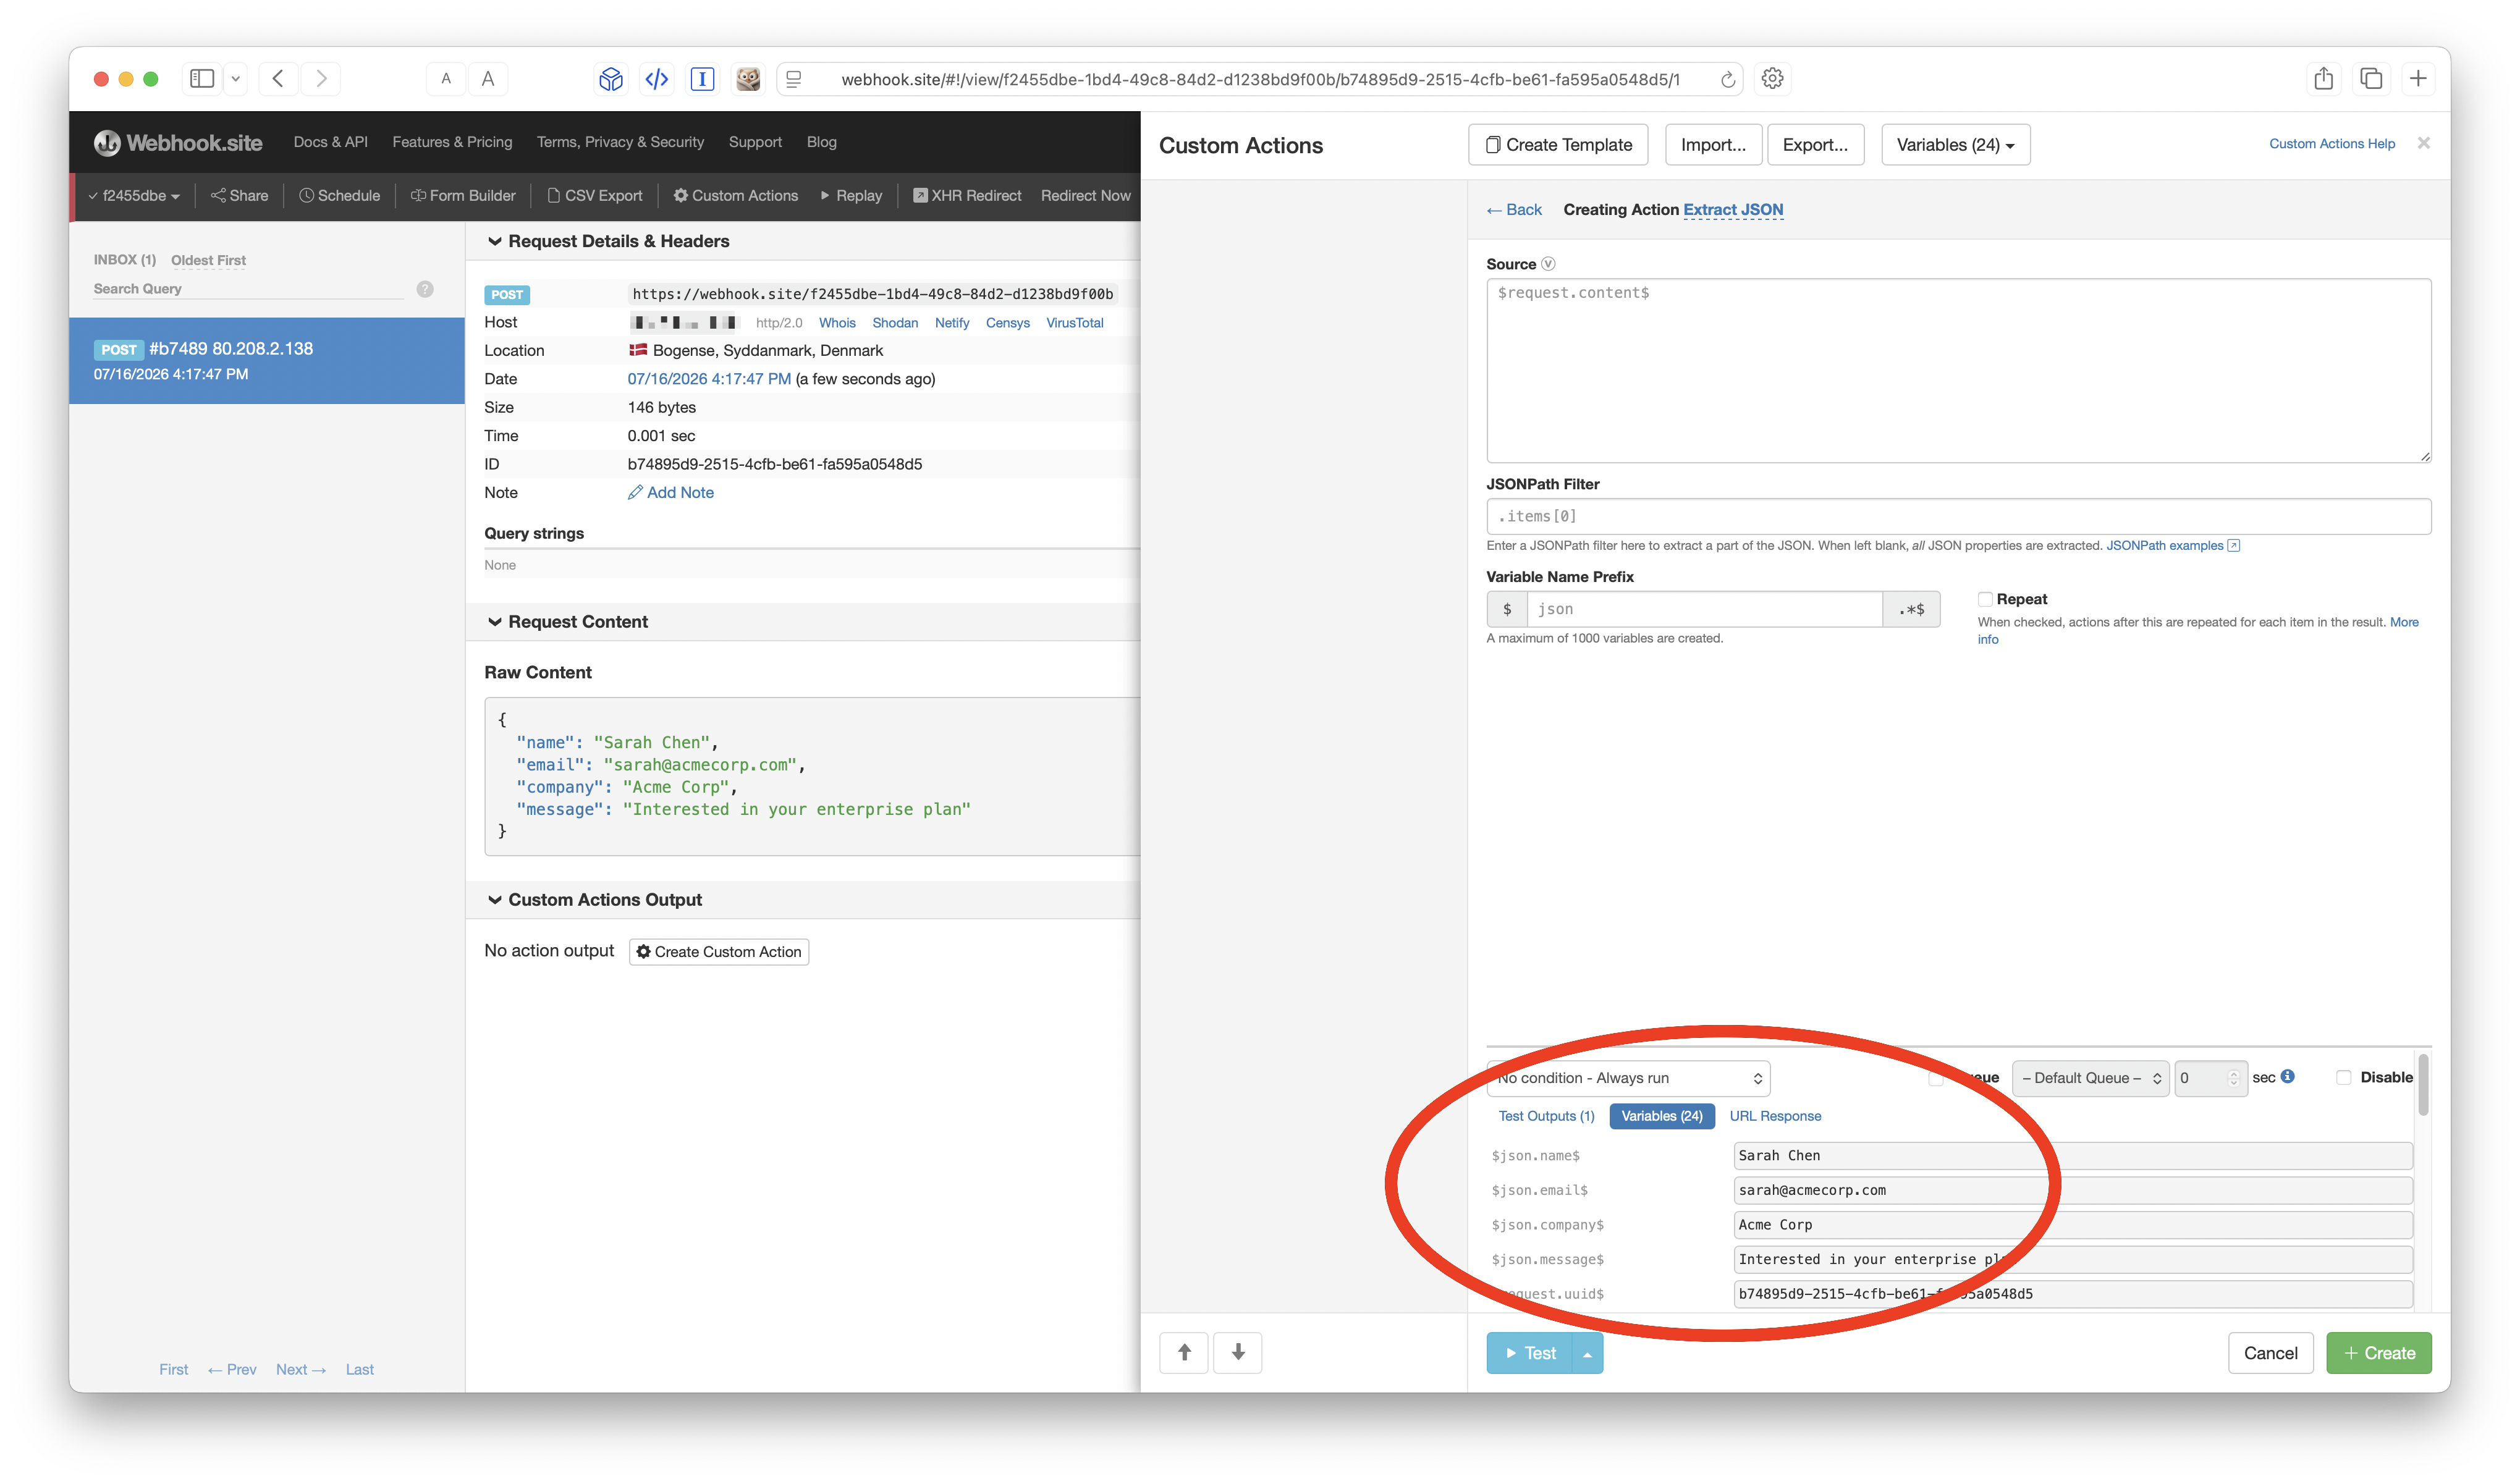Open the 'No condition - Always run' dropdown
Viewport: 2520px width, 1484px height.
pyautogui.click(x=1629, y=1078)
